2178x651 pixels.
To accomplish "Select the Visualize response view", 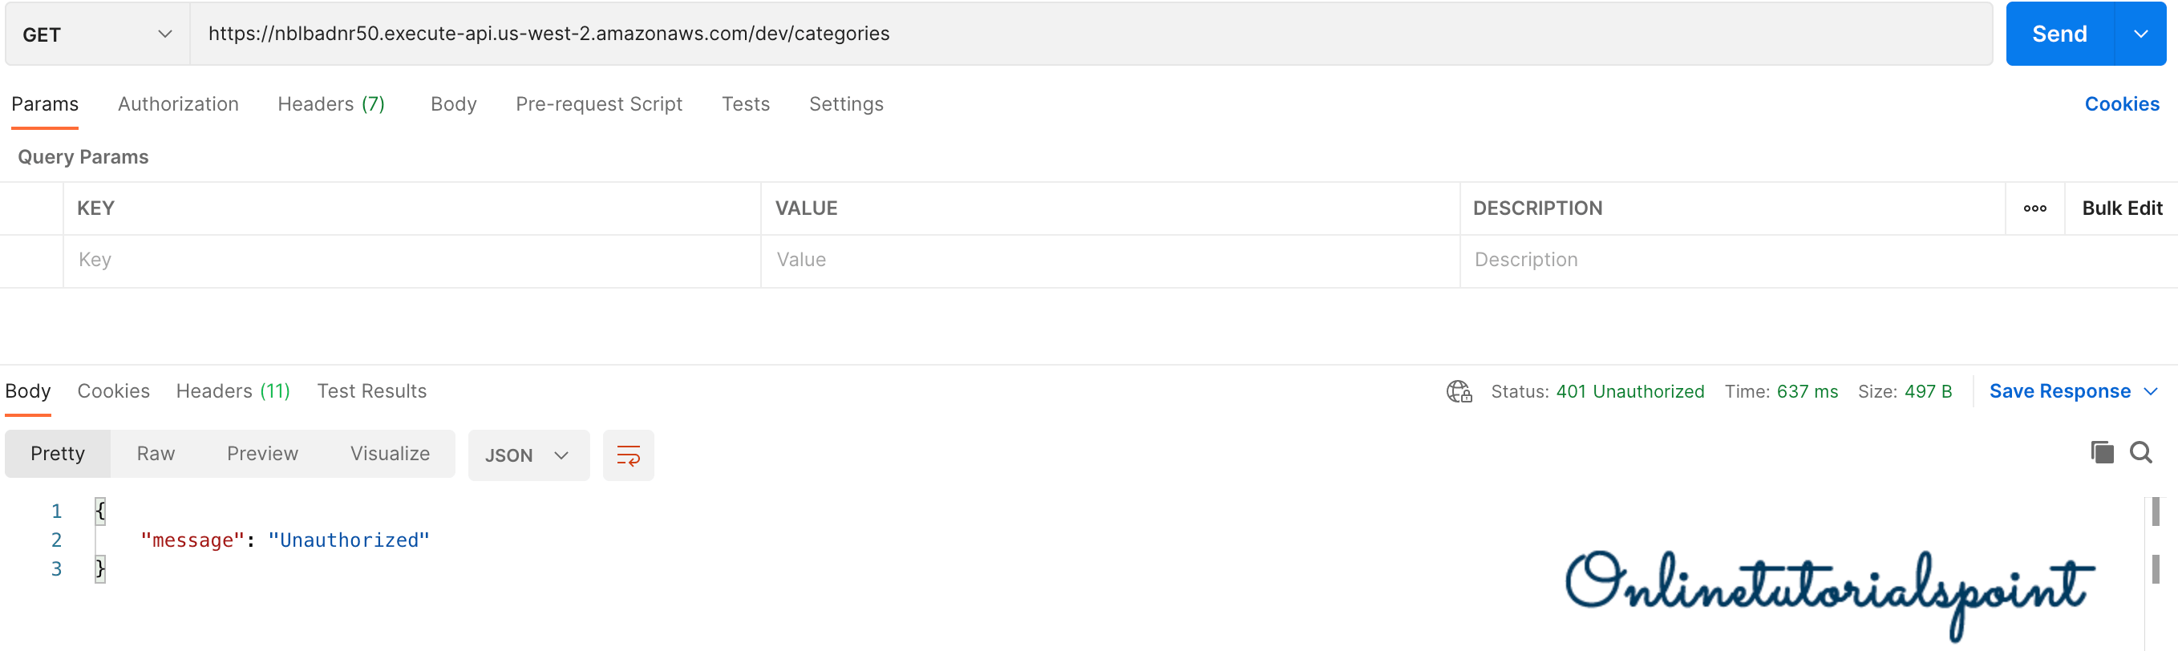I will point(390,454).
